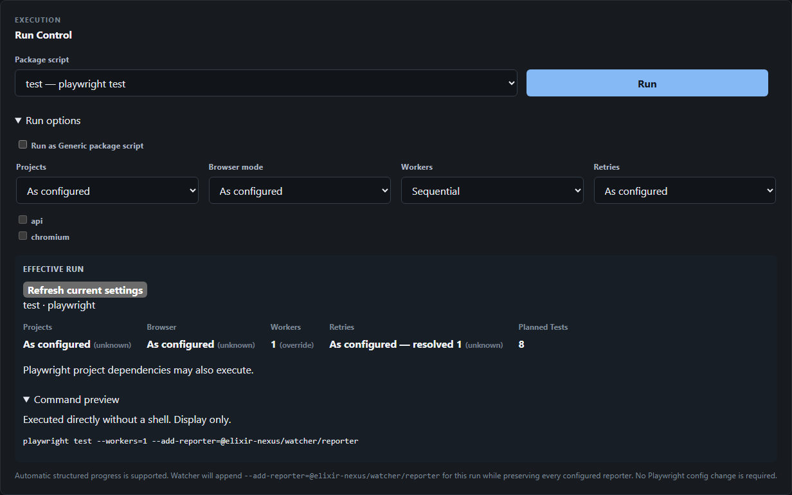This screenshot has width=792, height=495.
Task: Click 'As configured — resolved 1' retries value
Action: [x=395, y=345]
